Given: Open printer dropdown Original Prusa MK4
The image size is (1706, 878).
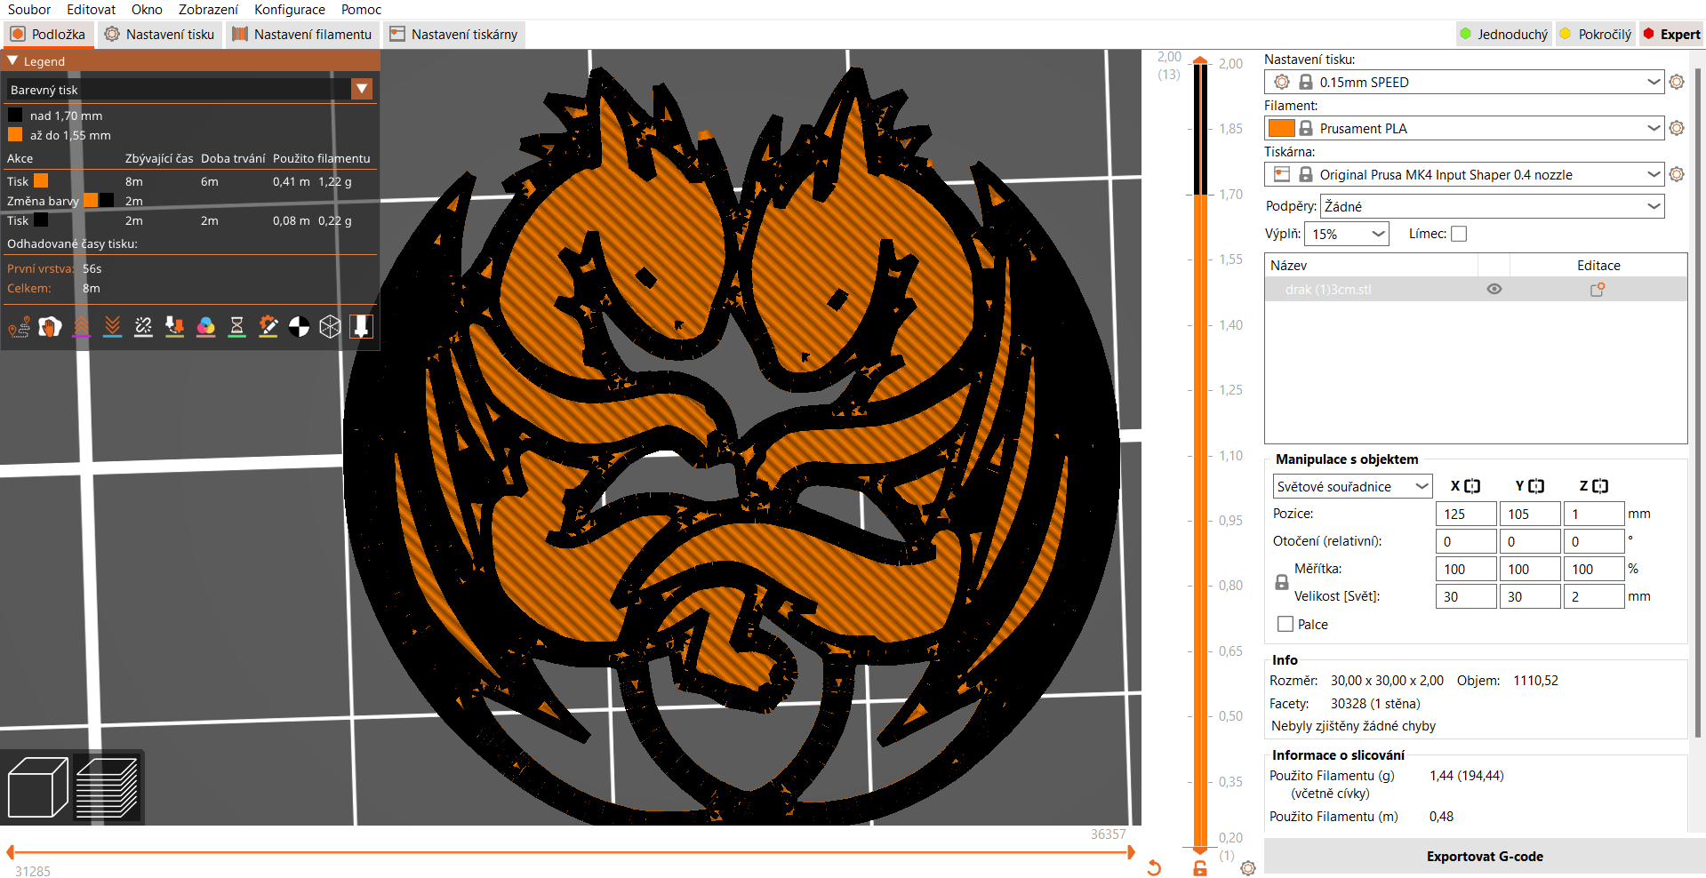Looking at the screenshot, I should tap(1464, 174).
